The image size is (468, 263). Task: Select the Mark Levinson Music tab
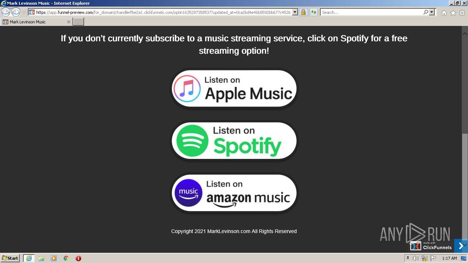coord(36,22)
